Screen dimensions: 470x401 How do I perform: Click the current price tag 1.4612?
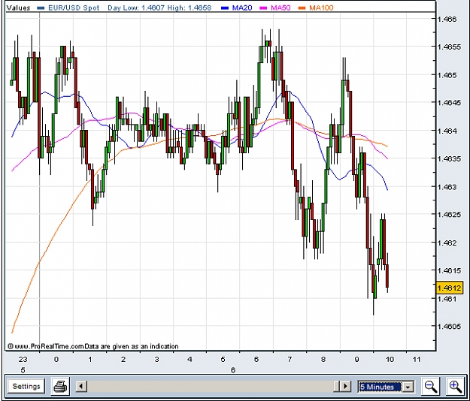[x=450, y=288]
